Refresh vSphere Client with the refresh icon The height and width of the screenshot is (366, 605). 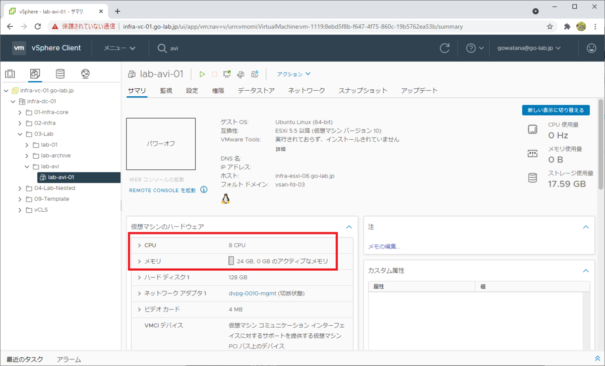click(445, 48)
